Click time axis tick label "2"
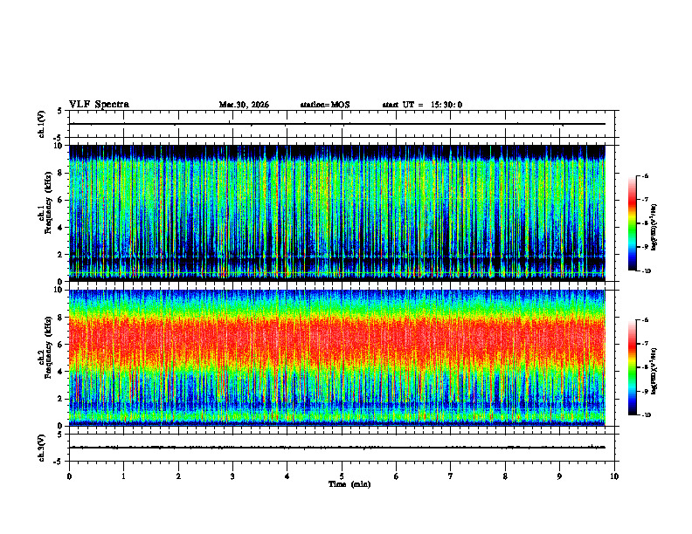The image size is (692, 534). [x=178, y=476]
